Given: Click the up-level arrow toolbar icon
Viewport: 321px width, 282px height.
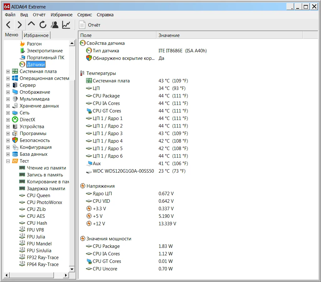Looking at the screenshot, I should (x=31, y=24).
